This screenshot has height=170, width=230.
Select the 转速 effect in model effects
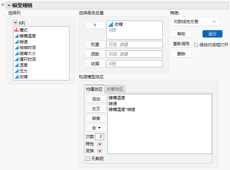pos(113,104)
